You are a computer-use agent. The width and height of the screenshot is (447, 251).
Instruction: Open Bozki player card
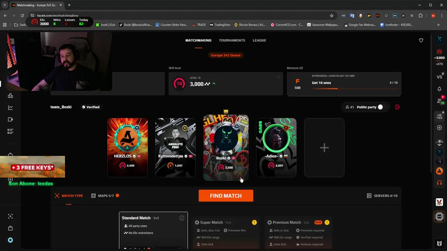226,147
